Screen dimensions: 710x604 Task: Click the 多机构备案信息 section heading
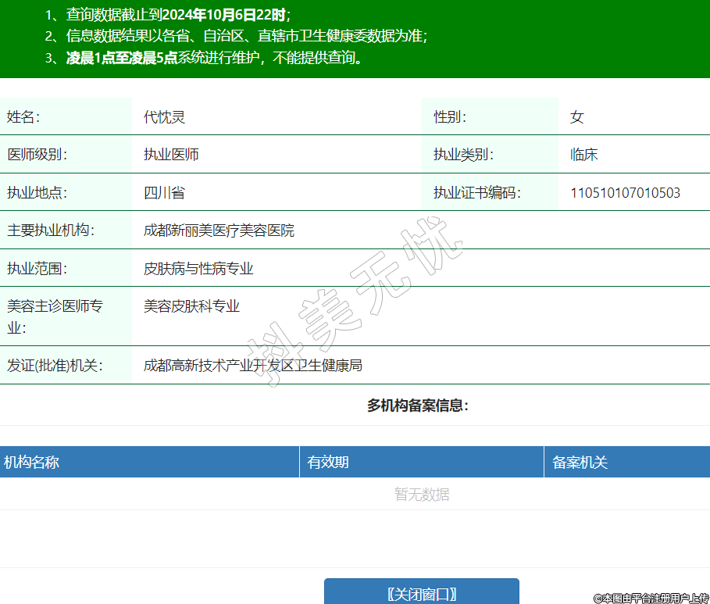point(417,406)
